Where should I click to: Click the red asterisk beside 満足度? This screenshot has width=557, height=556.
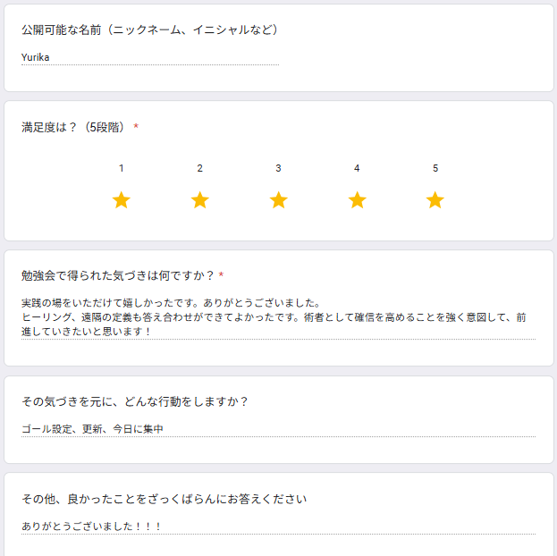click(x=136, y=126)
